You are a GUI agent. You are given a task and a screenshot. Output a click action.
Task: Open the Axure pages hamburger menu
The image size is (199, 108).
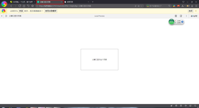click(x=6, y=16)
